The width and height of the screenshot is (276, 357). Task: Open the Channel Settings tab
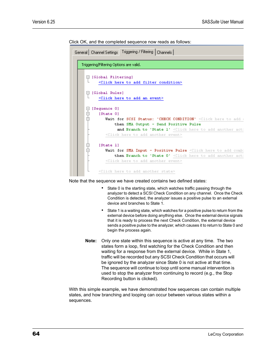(x=104, y=52)
